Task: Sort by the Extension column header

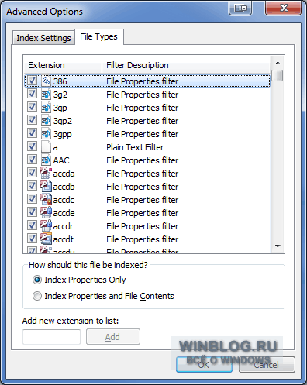Action: coord(63,65)
